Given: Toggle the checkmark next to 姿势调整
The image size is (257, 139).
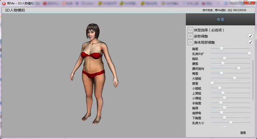Looking at the screenshot, I should [250, 36].
